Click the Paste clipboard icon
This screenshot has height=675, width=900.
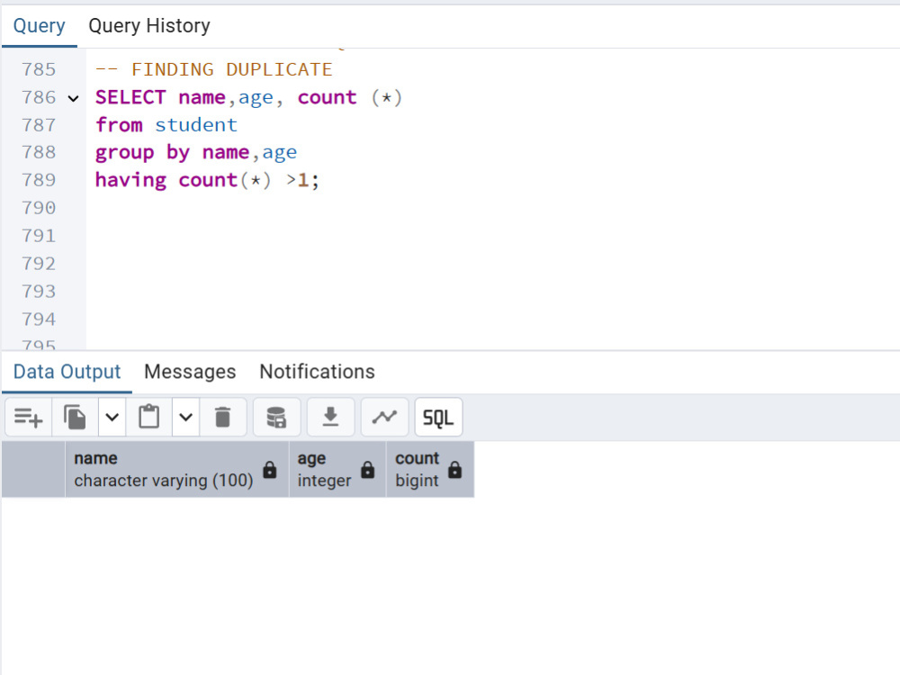(149, 418)
